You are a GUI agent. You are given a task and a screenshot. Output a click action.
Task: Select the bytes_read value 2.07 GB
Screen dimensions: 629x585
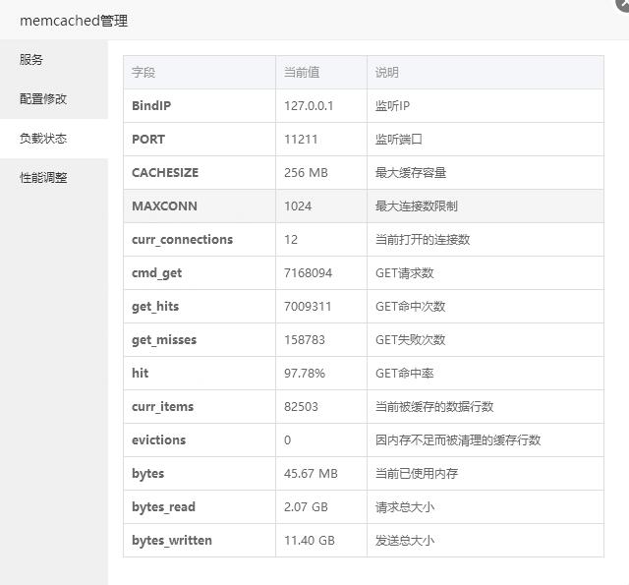point(307,507)
